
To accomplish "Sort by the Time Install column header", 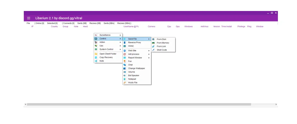I will (227, 26).
